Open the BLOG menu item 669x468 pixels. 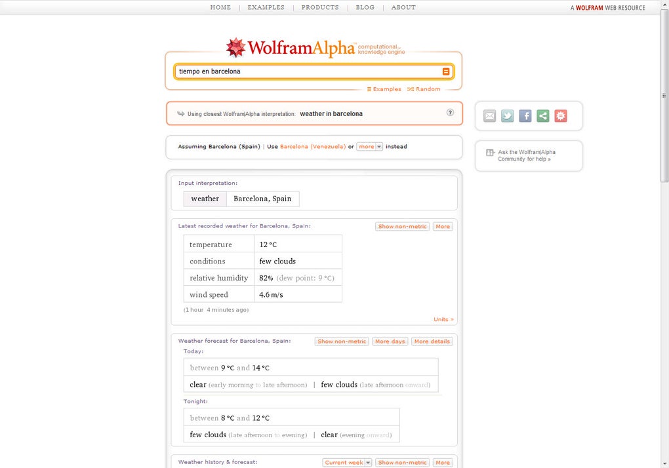click(365, 7)
